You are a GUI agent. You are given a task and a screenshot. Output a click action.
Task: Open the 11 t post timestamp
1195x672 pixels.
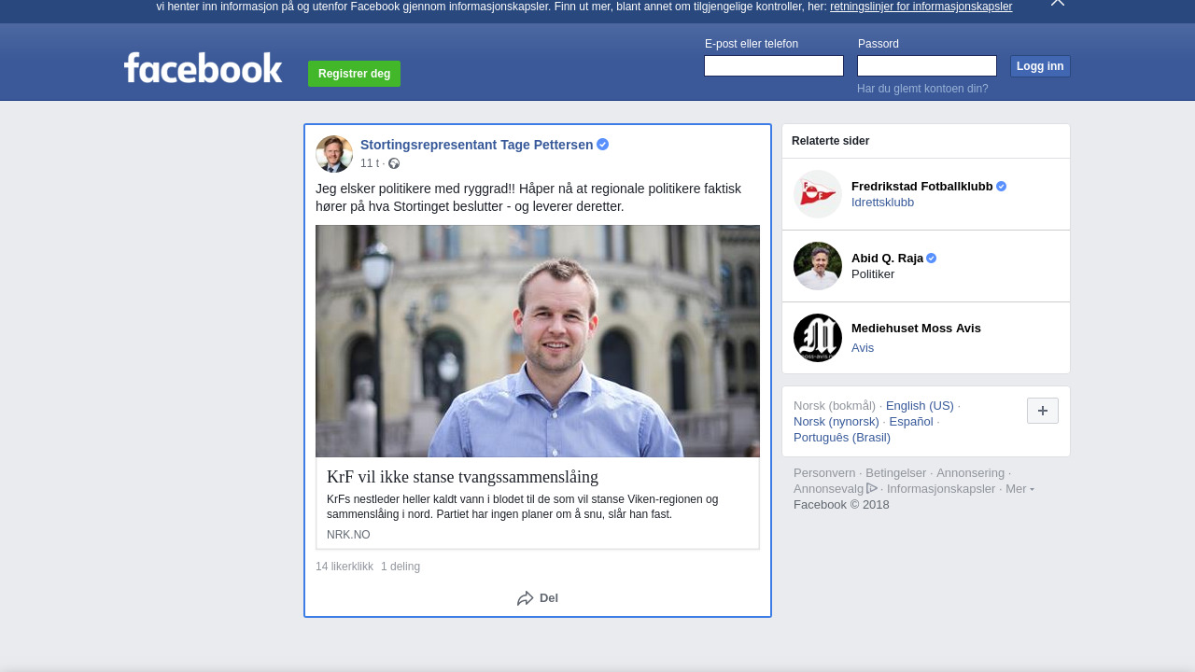tap(370, 163)
